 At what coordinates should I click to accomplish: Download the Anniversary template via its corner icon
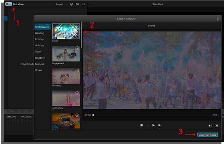point(77,93)
